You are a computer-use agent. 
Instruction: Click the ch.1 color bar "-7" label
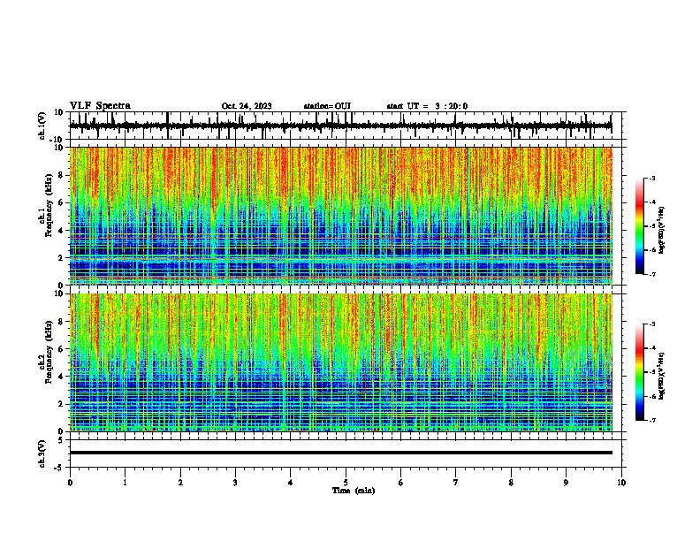click(652, 274)
